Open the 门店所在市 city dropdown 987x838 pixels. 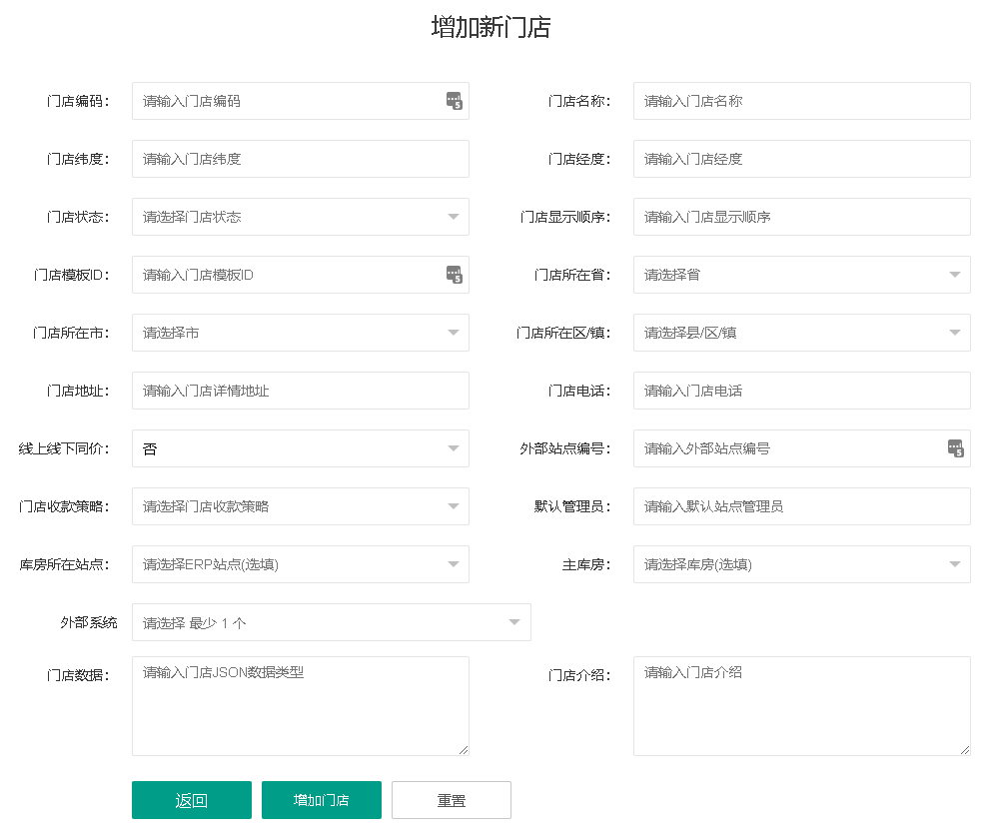(300, 333)
